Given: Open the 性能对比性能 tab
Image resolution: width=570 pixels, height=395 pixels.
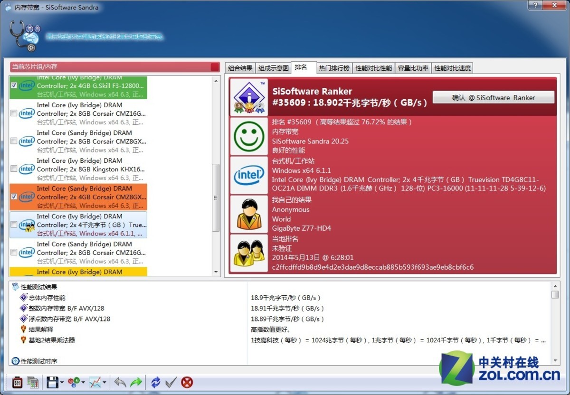Looking at the screenshot, I should pyautogui.click(x=374, y=68).
